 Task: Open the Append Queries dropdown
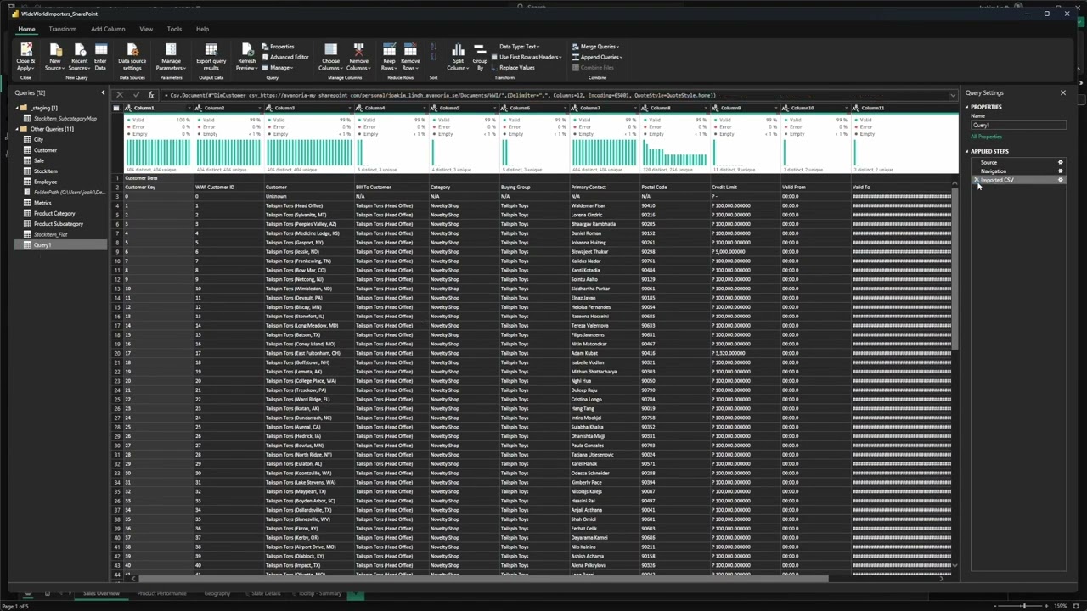tap(598, 57)
